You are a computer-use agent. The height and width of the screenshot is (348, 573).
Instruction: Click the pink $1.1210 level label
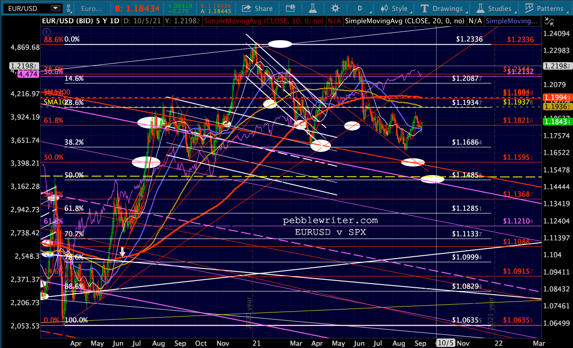(x=518, y=221)
